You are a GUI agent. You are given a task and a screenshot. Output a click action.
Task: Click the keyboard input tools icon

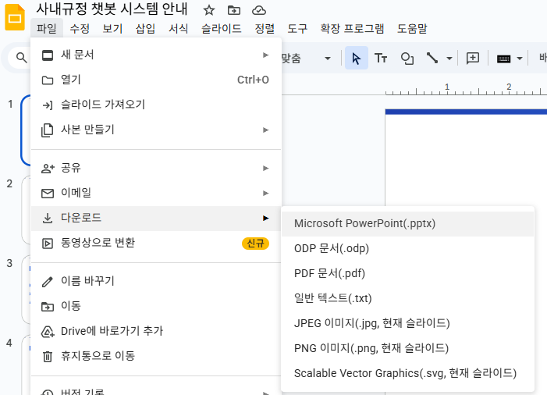tap(503, 59)
